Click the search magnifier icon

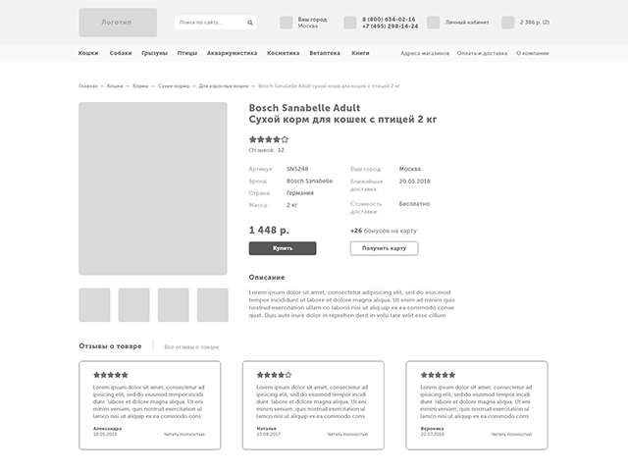[x=250, y=22]
